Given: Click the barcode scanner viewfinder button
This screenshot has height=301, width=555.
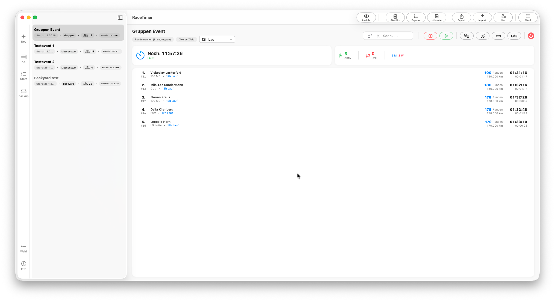Looking at the screenshot, I should tap(482, 36).
